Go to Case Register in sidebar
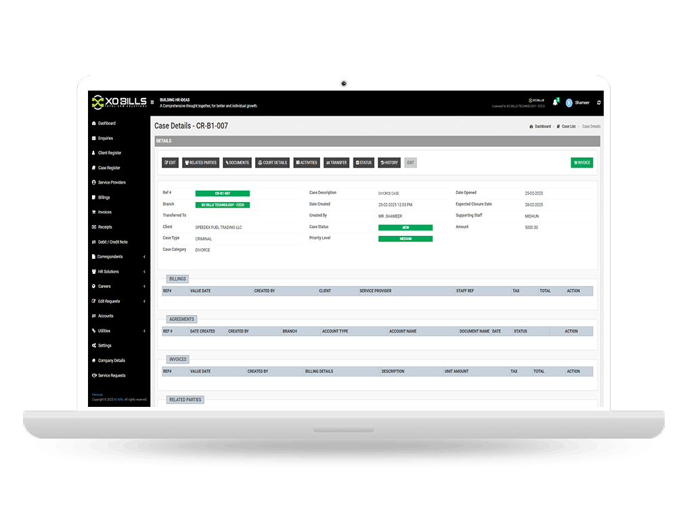Screen dimensions: 687x513 click(109, 168)
